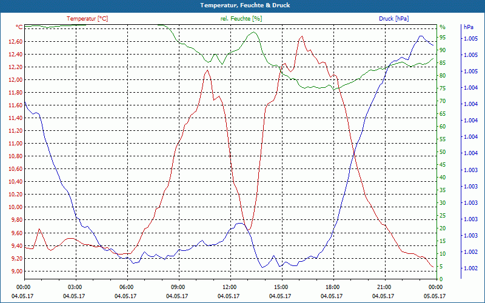
Task: Click the '12,60' temperature axis value
Action: click(x=15, y=42)
